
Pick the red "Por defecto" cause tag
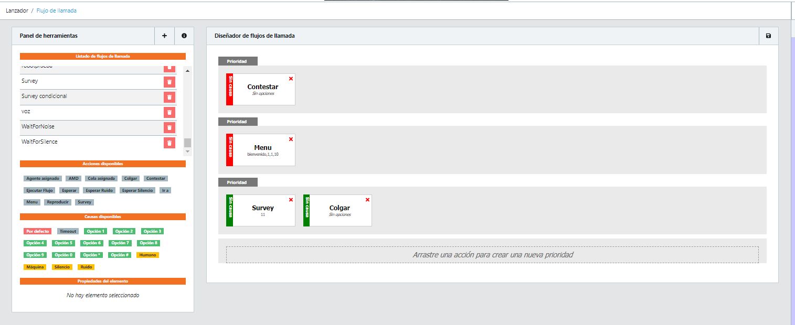click(37, 231)
